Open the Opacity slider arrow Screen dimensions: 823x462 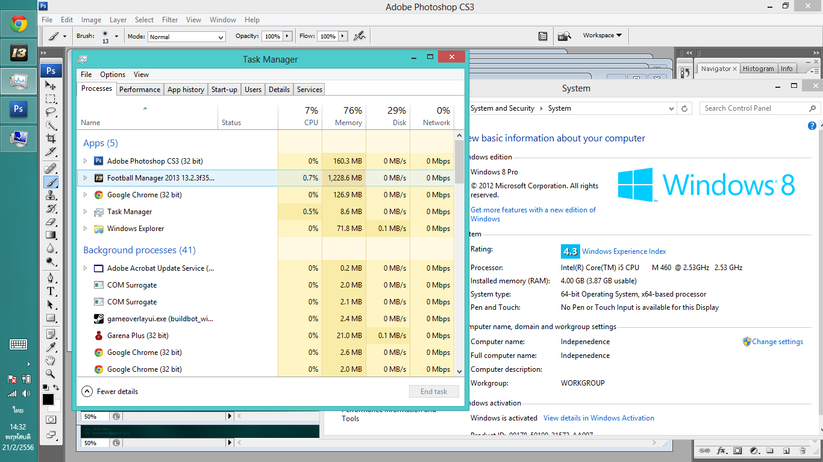pos(287,36)
